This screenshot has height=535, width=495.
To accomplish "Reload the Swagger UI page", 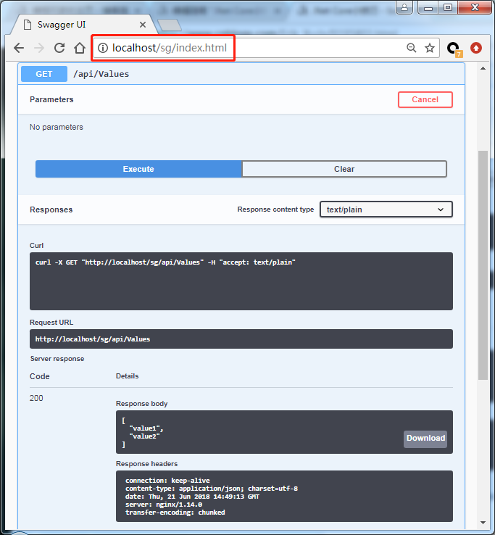I will (x=59, y=48).
